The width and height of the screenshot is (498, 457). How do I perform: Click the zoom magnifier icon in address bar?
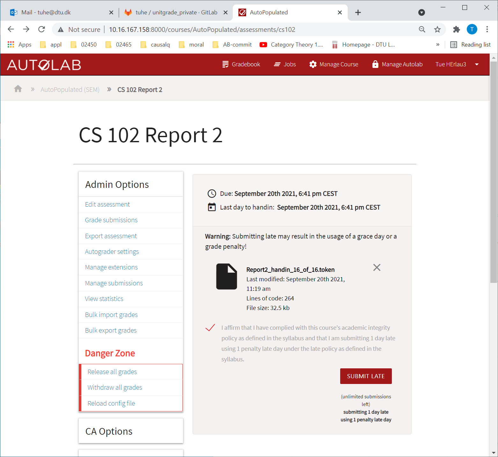point(422,29)
